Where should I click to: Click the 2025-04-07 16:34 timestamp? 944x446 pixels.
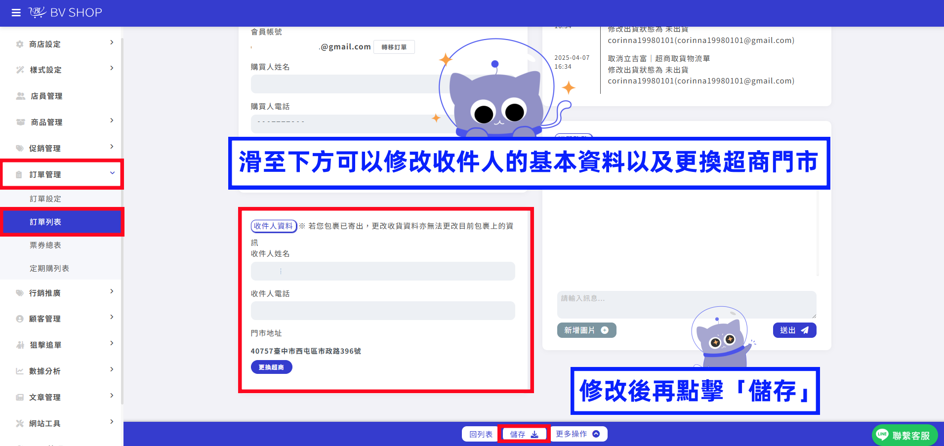point(572,62)
